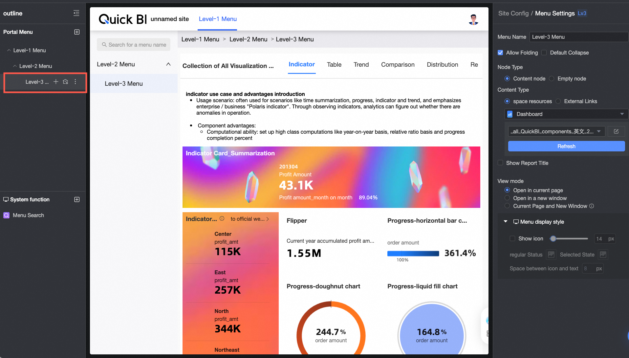
Task: Add a new System function item
Action: point(77,199)
